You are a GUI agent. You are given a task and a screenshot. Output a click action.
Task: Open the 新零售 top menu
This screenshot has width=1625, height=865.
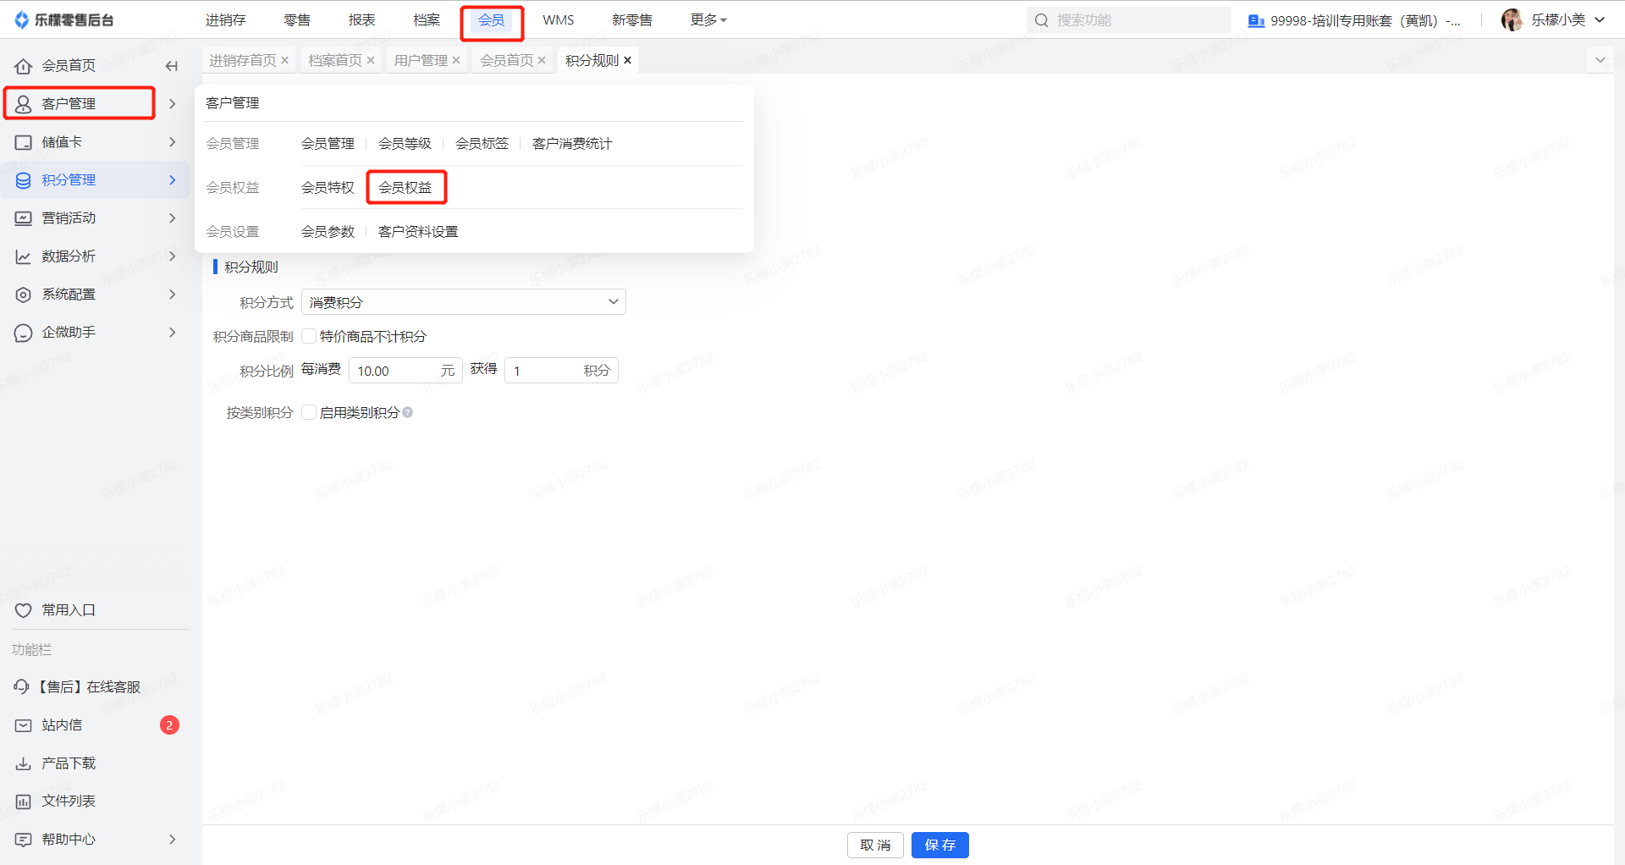632,19
